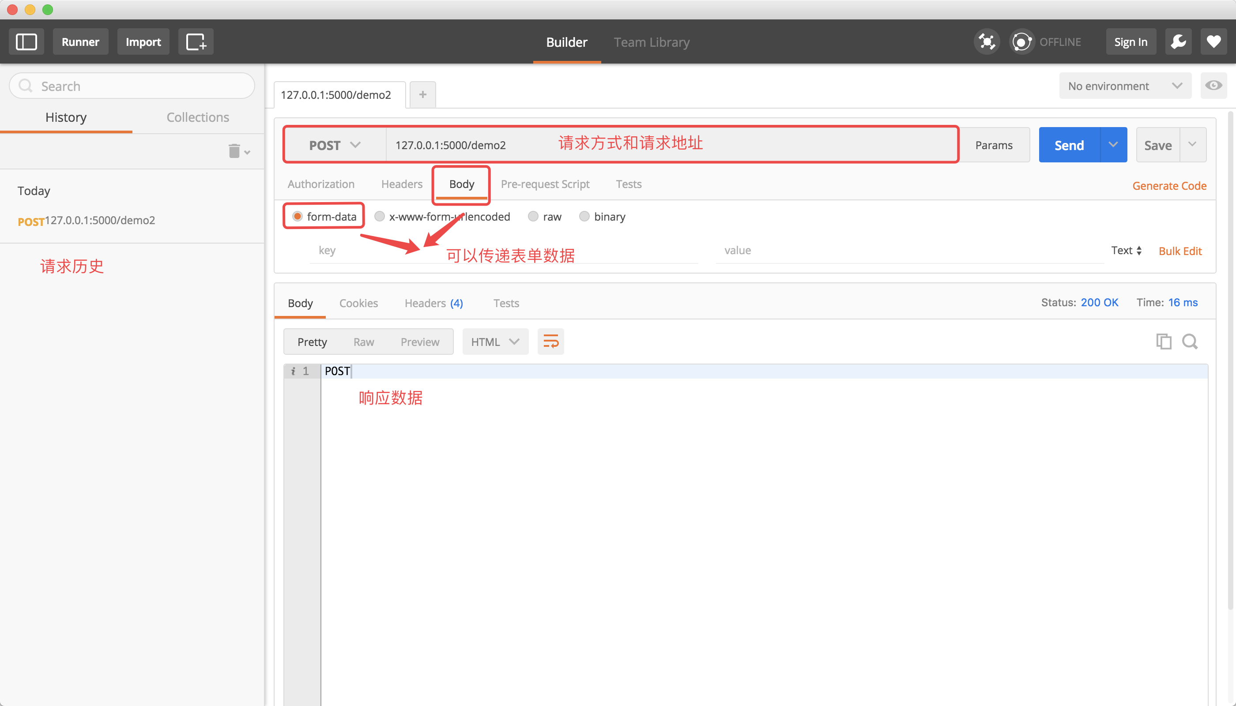Click the heart icon in the top bar
This screenshot has width=1236, height=706.
tap(1213, 42)
